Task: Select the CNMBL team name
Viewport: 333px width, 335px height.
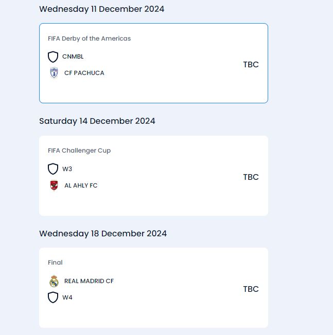Action: tap(73, 57)
